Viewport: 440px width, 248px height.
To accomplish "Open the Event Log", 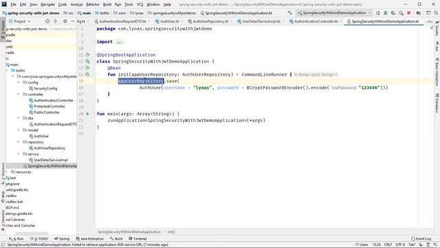I will tap(421, 239).
